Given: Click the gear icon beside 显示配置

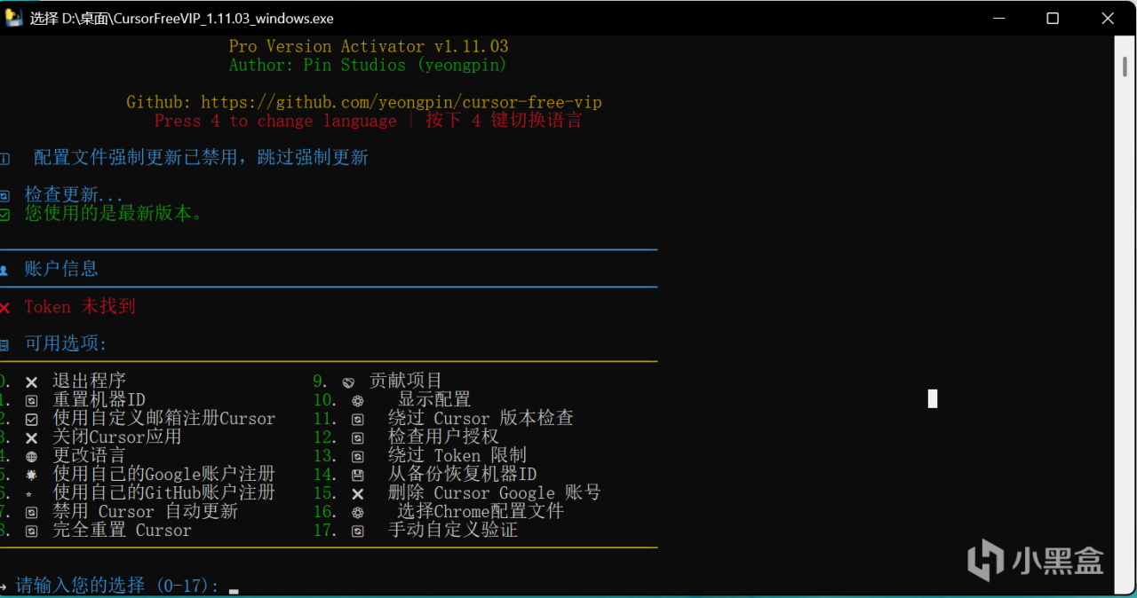Looking at the screenshot, I should (x=357, y=401).
